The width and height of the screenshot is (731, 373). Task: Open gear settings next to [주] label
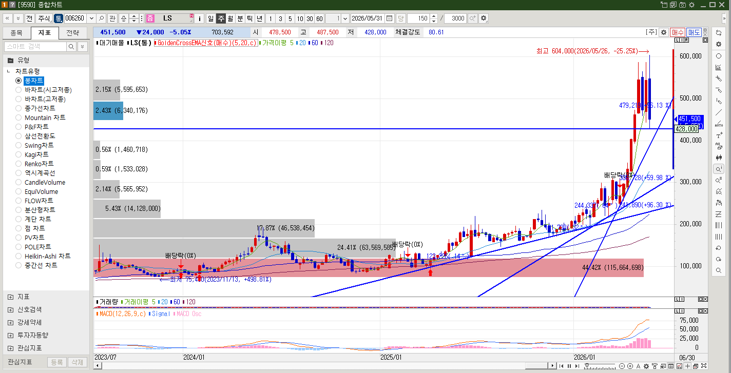(x=663, y=32)
